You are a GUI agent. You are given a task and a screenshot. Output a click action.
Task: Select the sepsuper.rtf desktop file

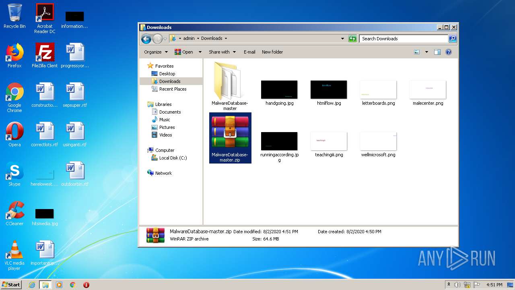point(75,95)
